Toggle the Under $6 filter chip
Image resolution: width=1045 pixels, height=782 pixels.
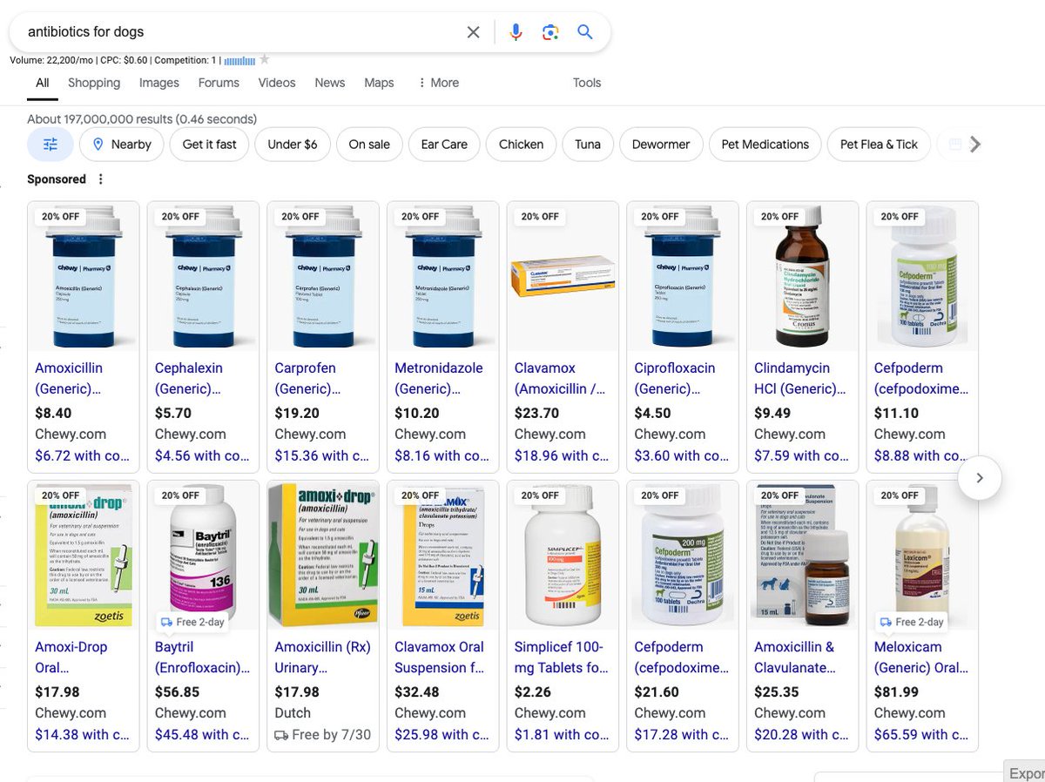tap(292, 144)
